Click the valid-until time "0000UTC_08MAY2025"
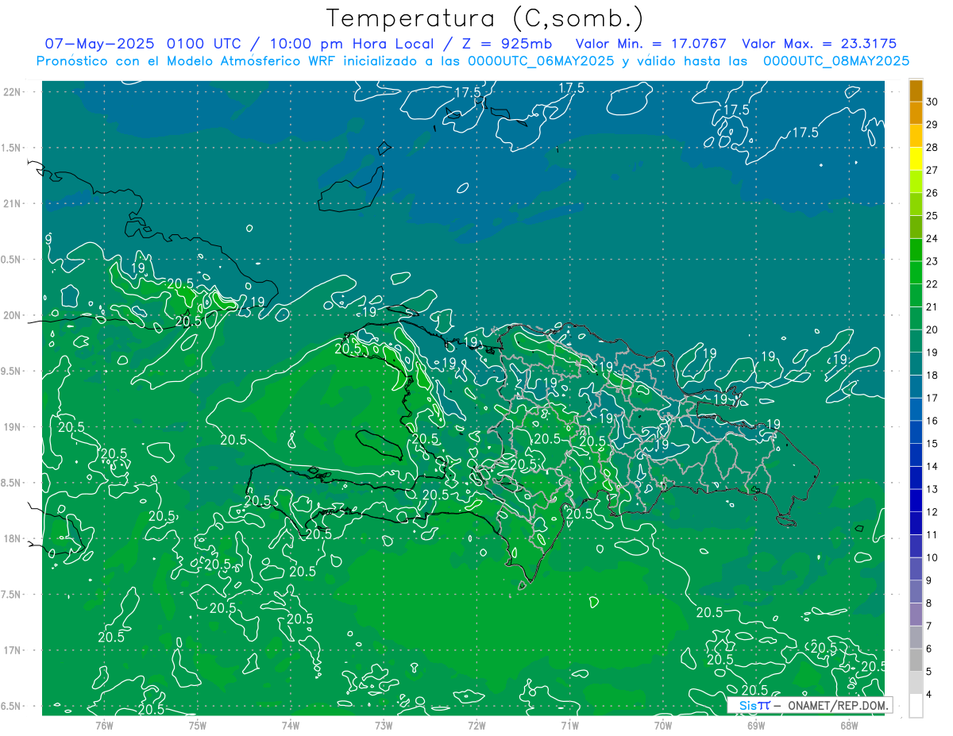This screenshot has height=736, width=953. 836,61
